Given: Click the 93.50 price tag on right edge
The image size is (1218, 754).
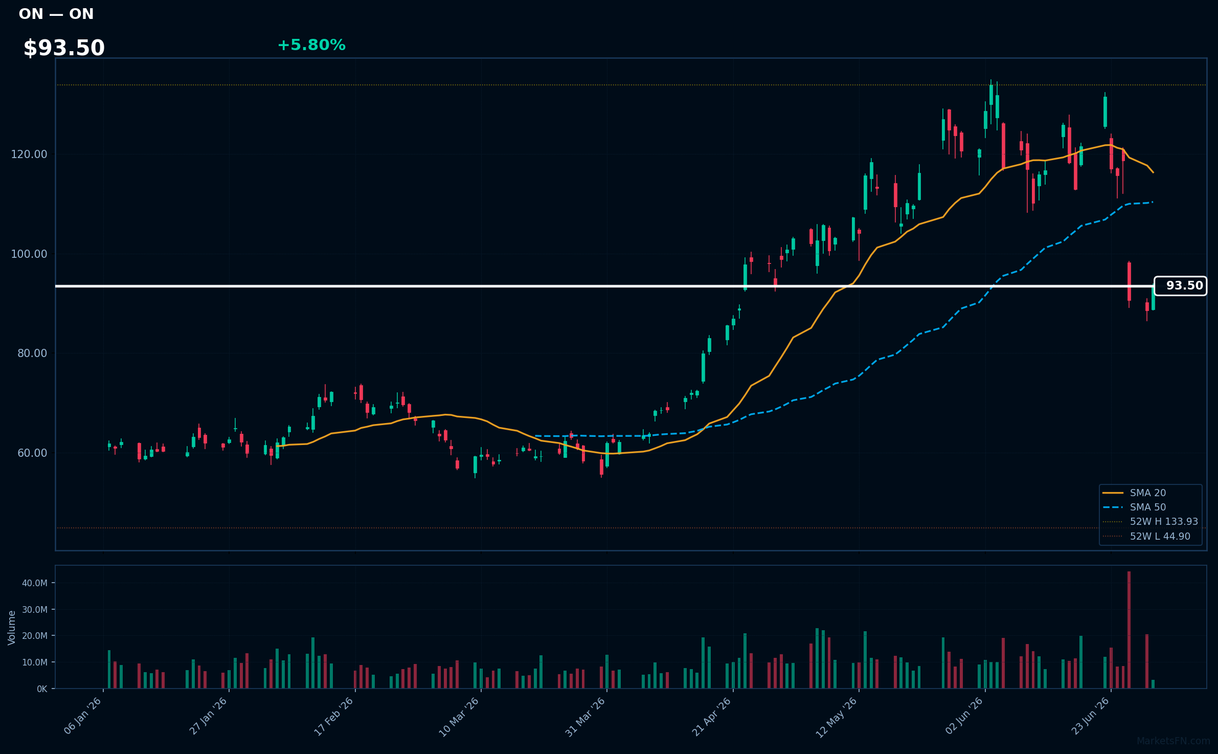Looking at the screenshot, I should tap(1181, 286).
